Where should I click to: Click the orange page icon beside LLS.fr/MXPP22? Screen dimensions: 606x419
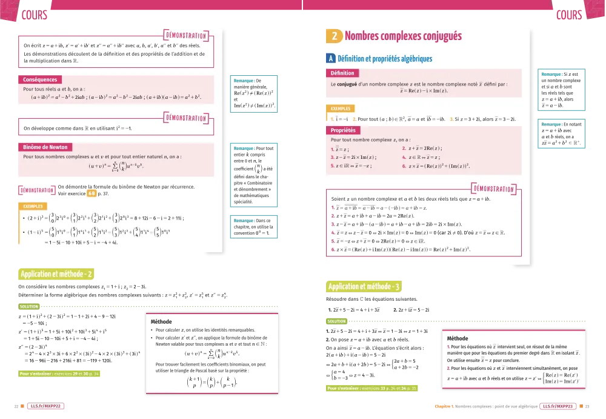pos(22,407)
